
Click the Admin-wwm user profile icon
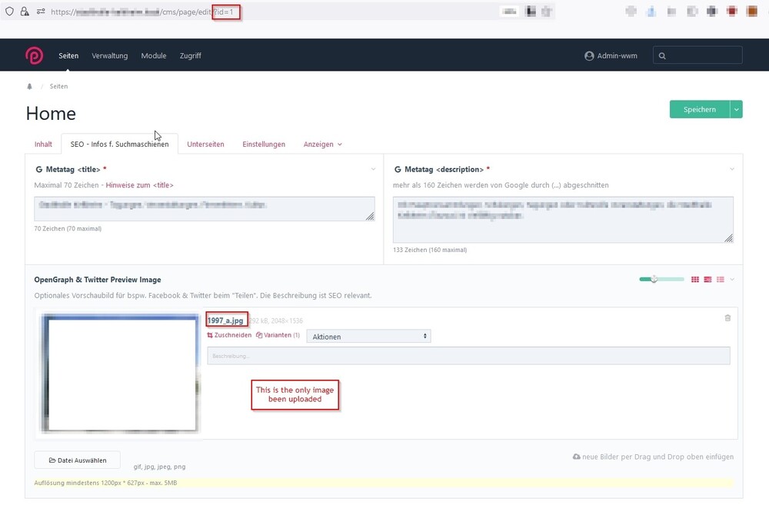[x=589, y=56]
